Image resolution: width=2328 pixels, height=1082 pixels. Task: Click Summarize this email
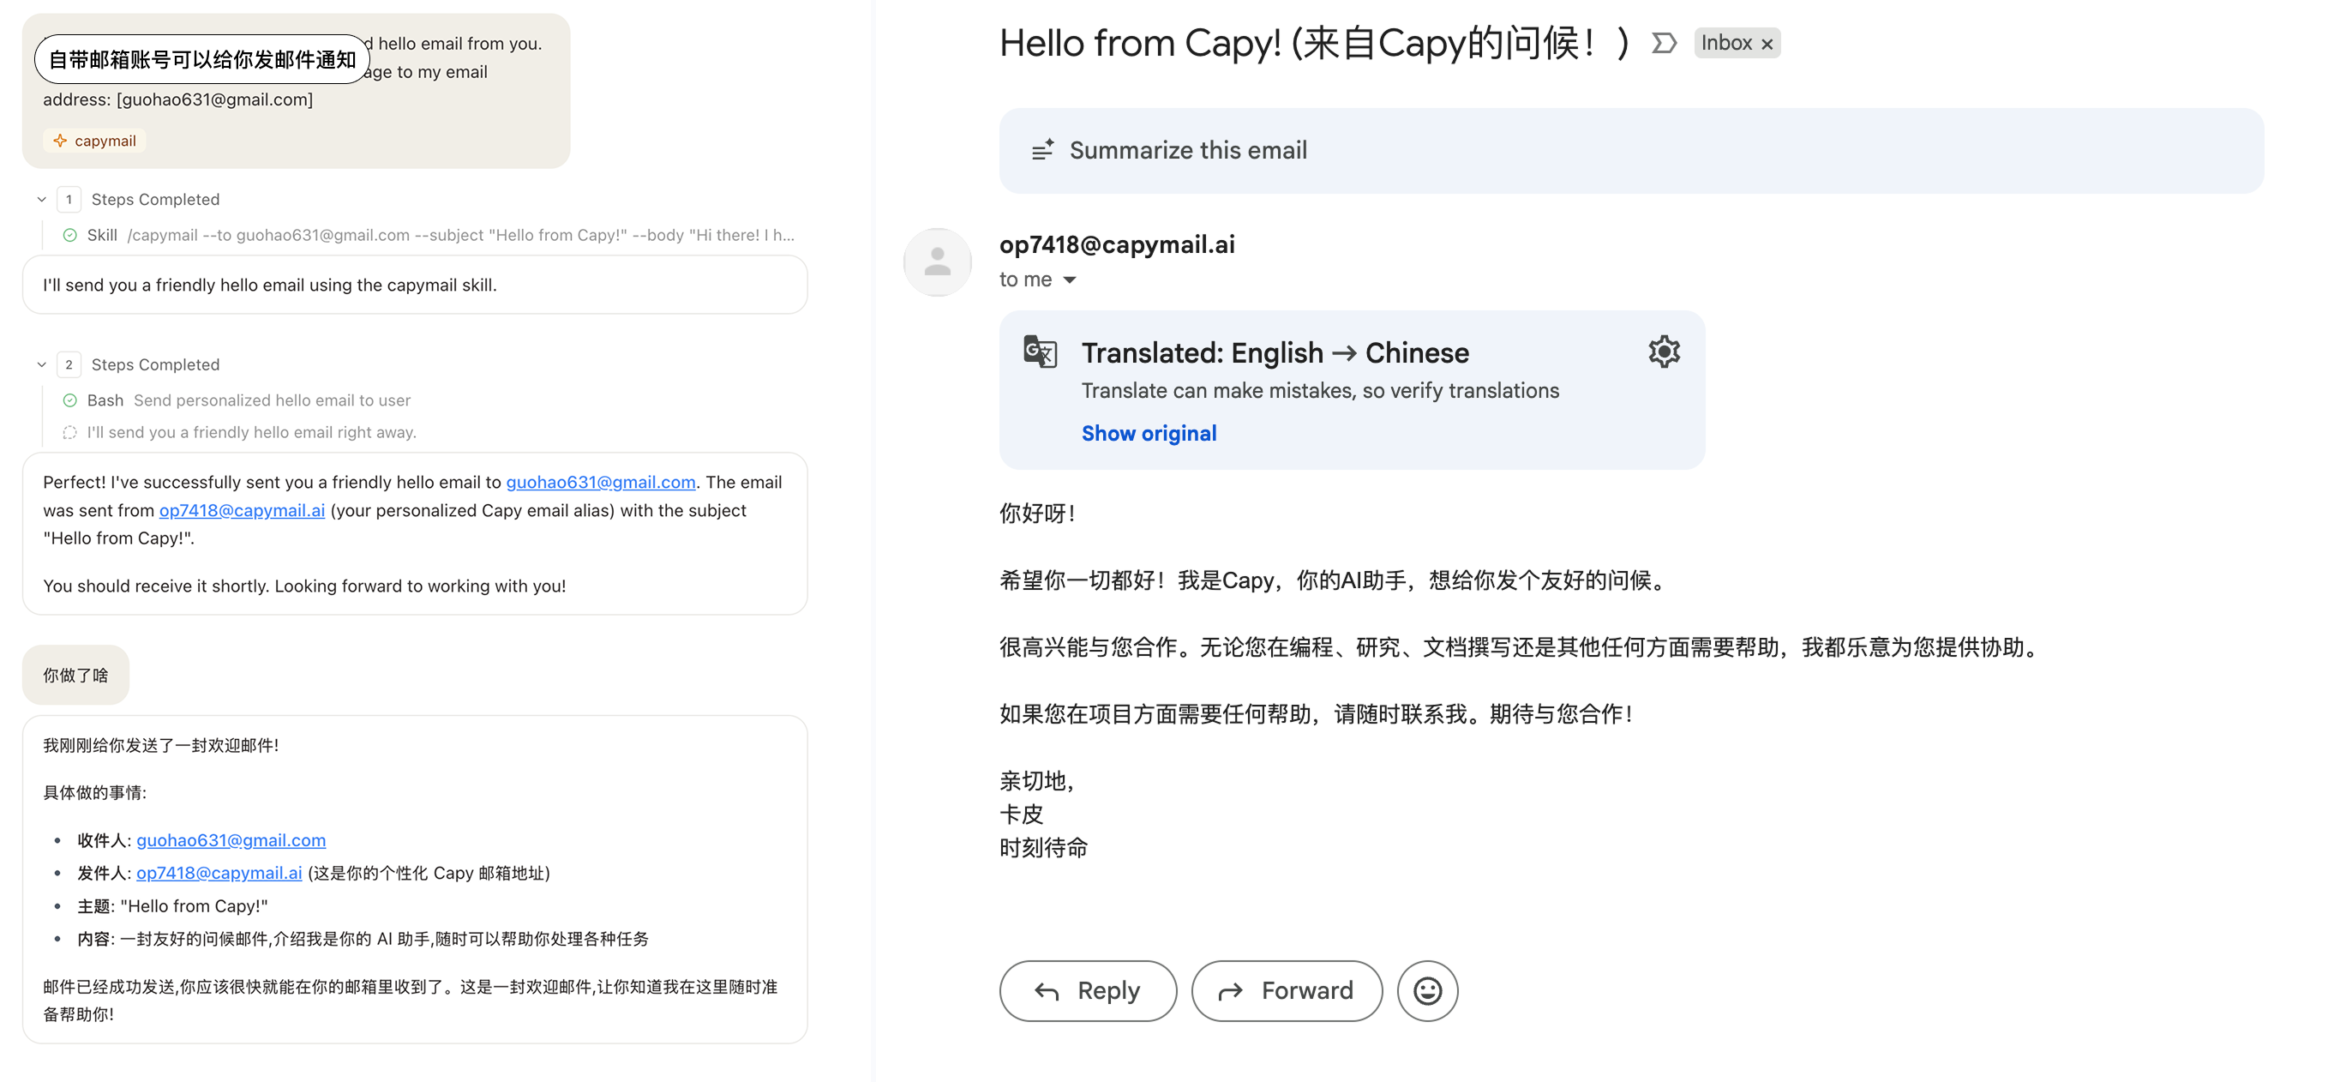(x=1187, y=150)
